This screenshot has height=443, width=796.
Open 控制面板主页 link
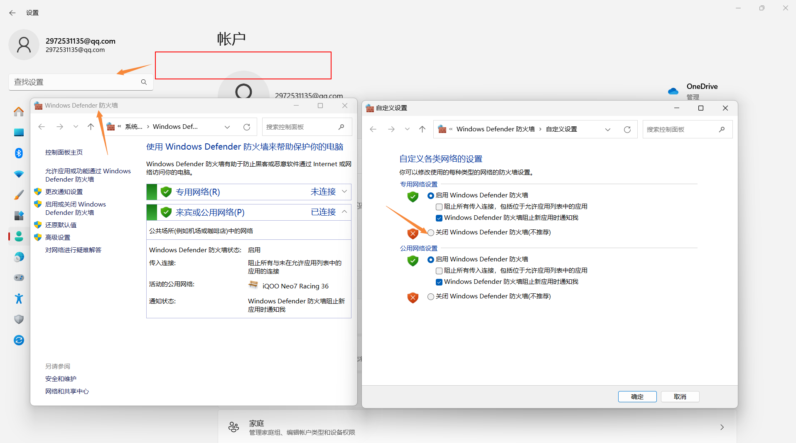64,153
